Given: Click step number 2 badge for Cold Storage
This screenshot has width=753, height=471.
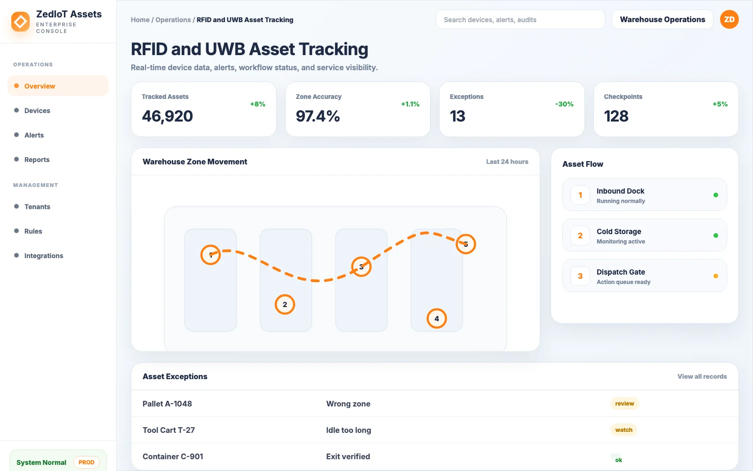Looking at the screenshot, I should tap(580, 235).
